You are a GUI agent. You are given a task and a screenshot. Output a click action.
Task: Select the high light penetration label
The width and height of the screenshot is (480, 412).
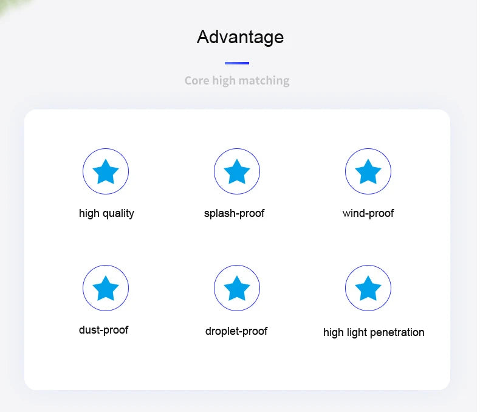(x=374, y=332)
